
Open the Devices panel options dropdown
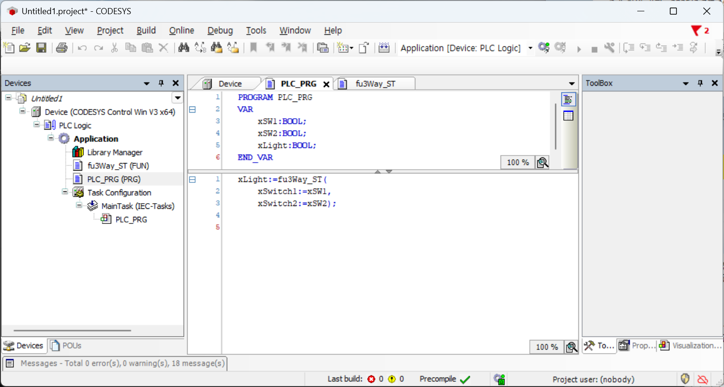[x=147, y=83]
